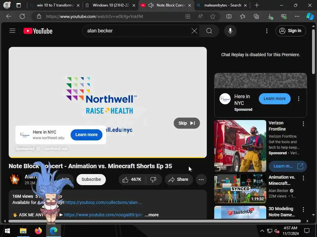This screenshot has width=317, height=237.
Task: Open the split screen icon
Action: 229,16
